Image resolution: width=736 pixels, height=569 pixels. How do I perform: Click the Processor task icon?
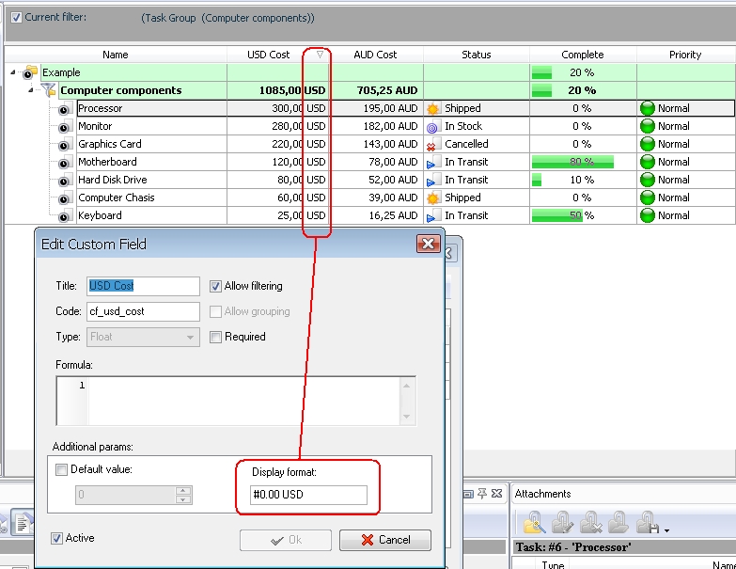click(64, 109)
